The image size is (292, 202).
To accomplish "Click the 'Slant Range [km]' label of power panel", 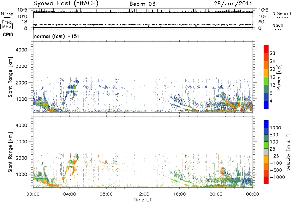I will (10, 77).
